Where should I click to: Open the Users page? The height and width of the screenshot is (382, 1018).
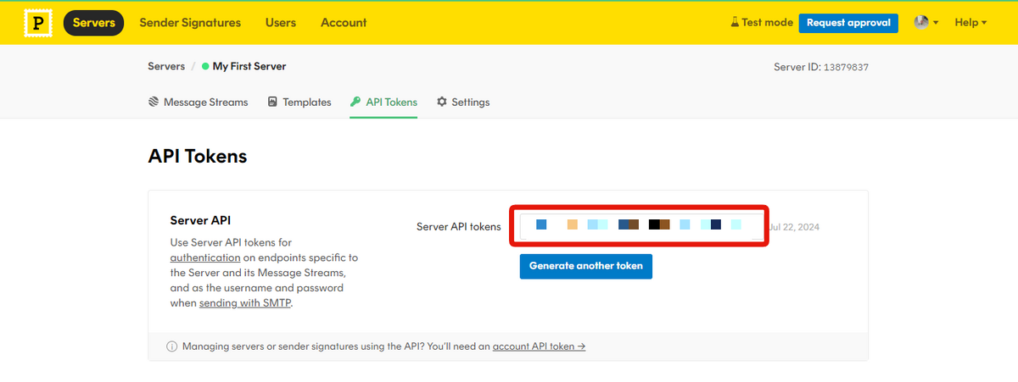[x=281, y=23]
